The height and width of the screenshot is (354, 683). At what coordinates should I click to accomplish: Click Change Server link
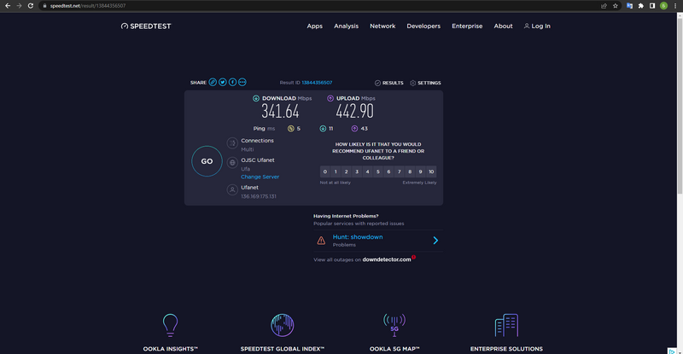tap(260, 177)
